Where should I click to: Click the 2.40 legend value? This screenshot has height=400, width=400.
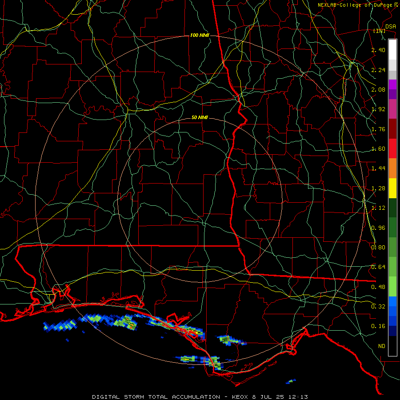tap(378, 50)
